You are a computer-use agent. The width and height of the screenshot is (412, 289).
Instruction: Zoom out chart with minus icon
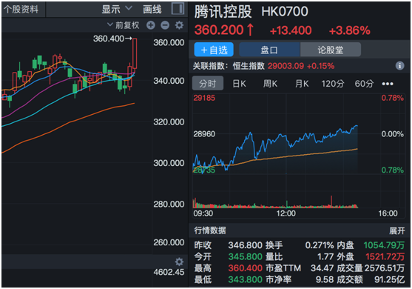click(165, 25)
